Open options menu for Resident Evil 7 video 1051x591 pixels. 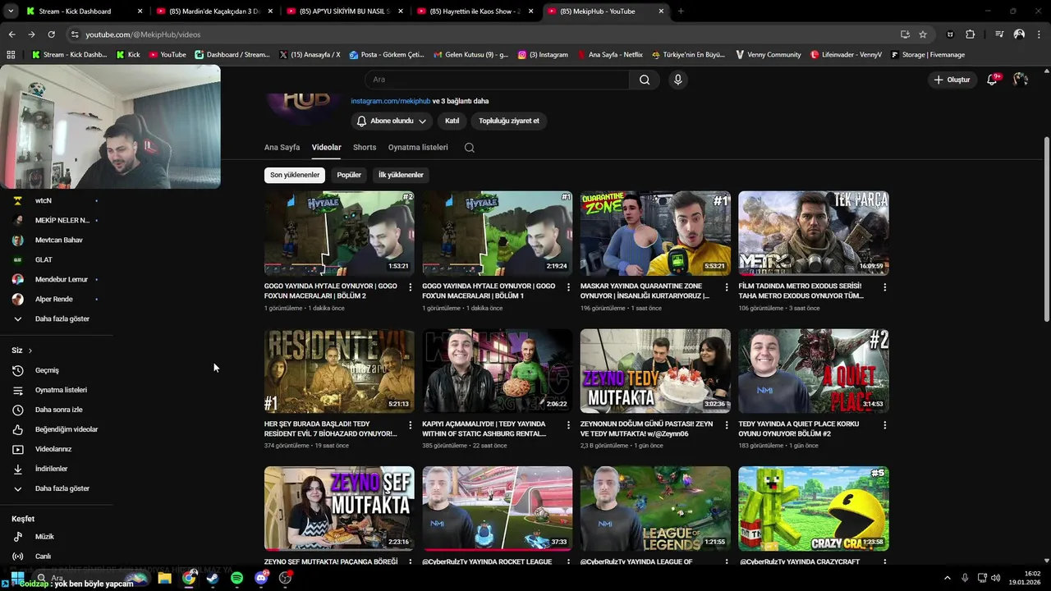tap(411, 425)
